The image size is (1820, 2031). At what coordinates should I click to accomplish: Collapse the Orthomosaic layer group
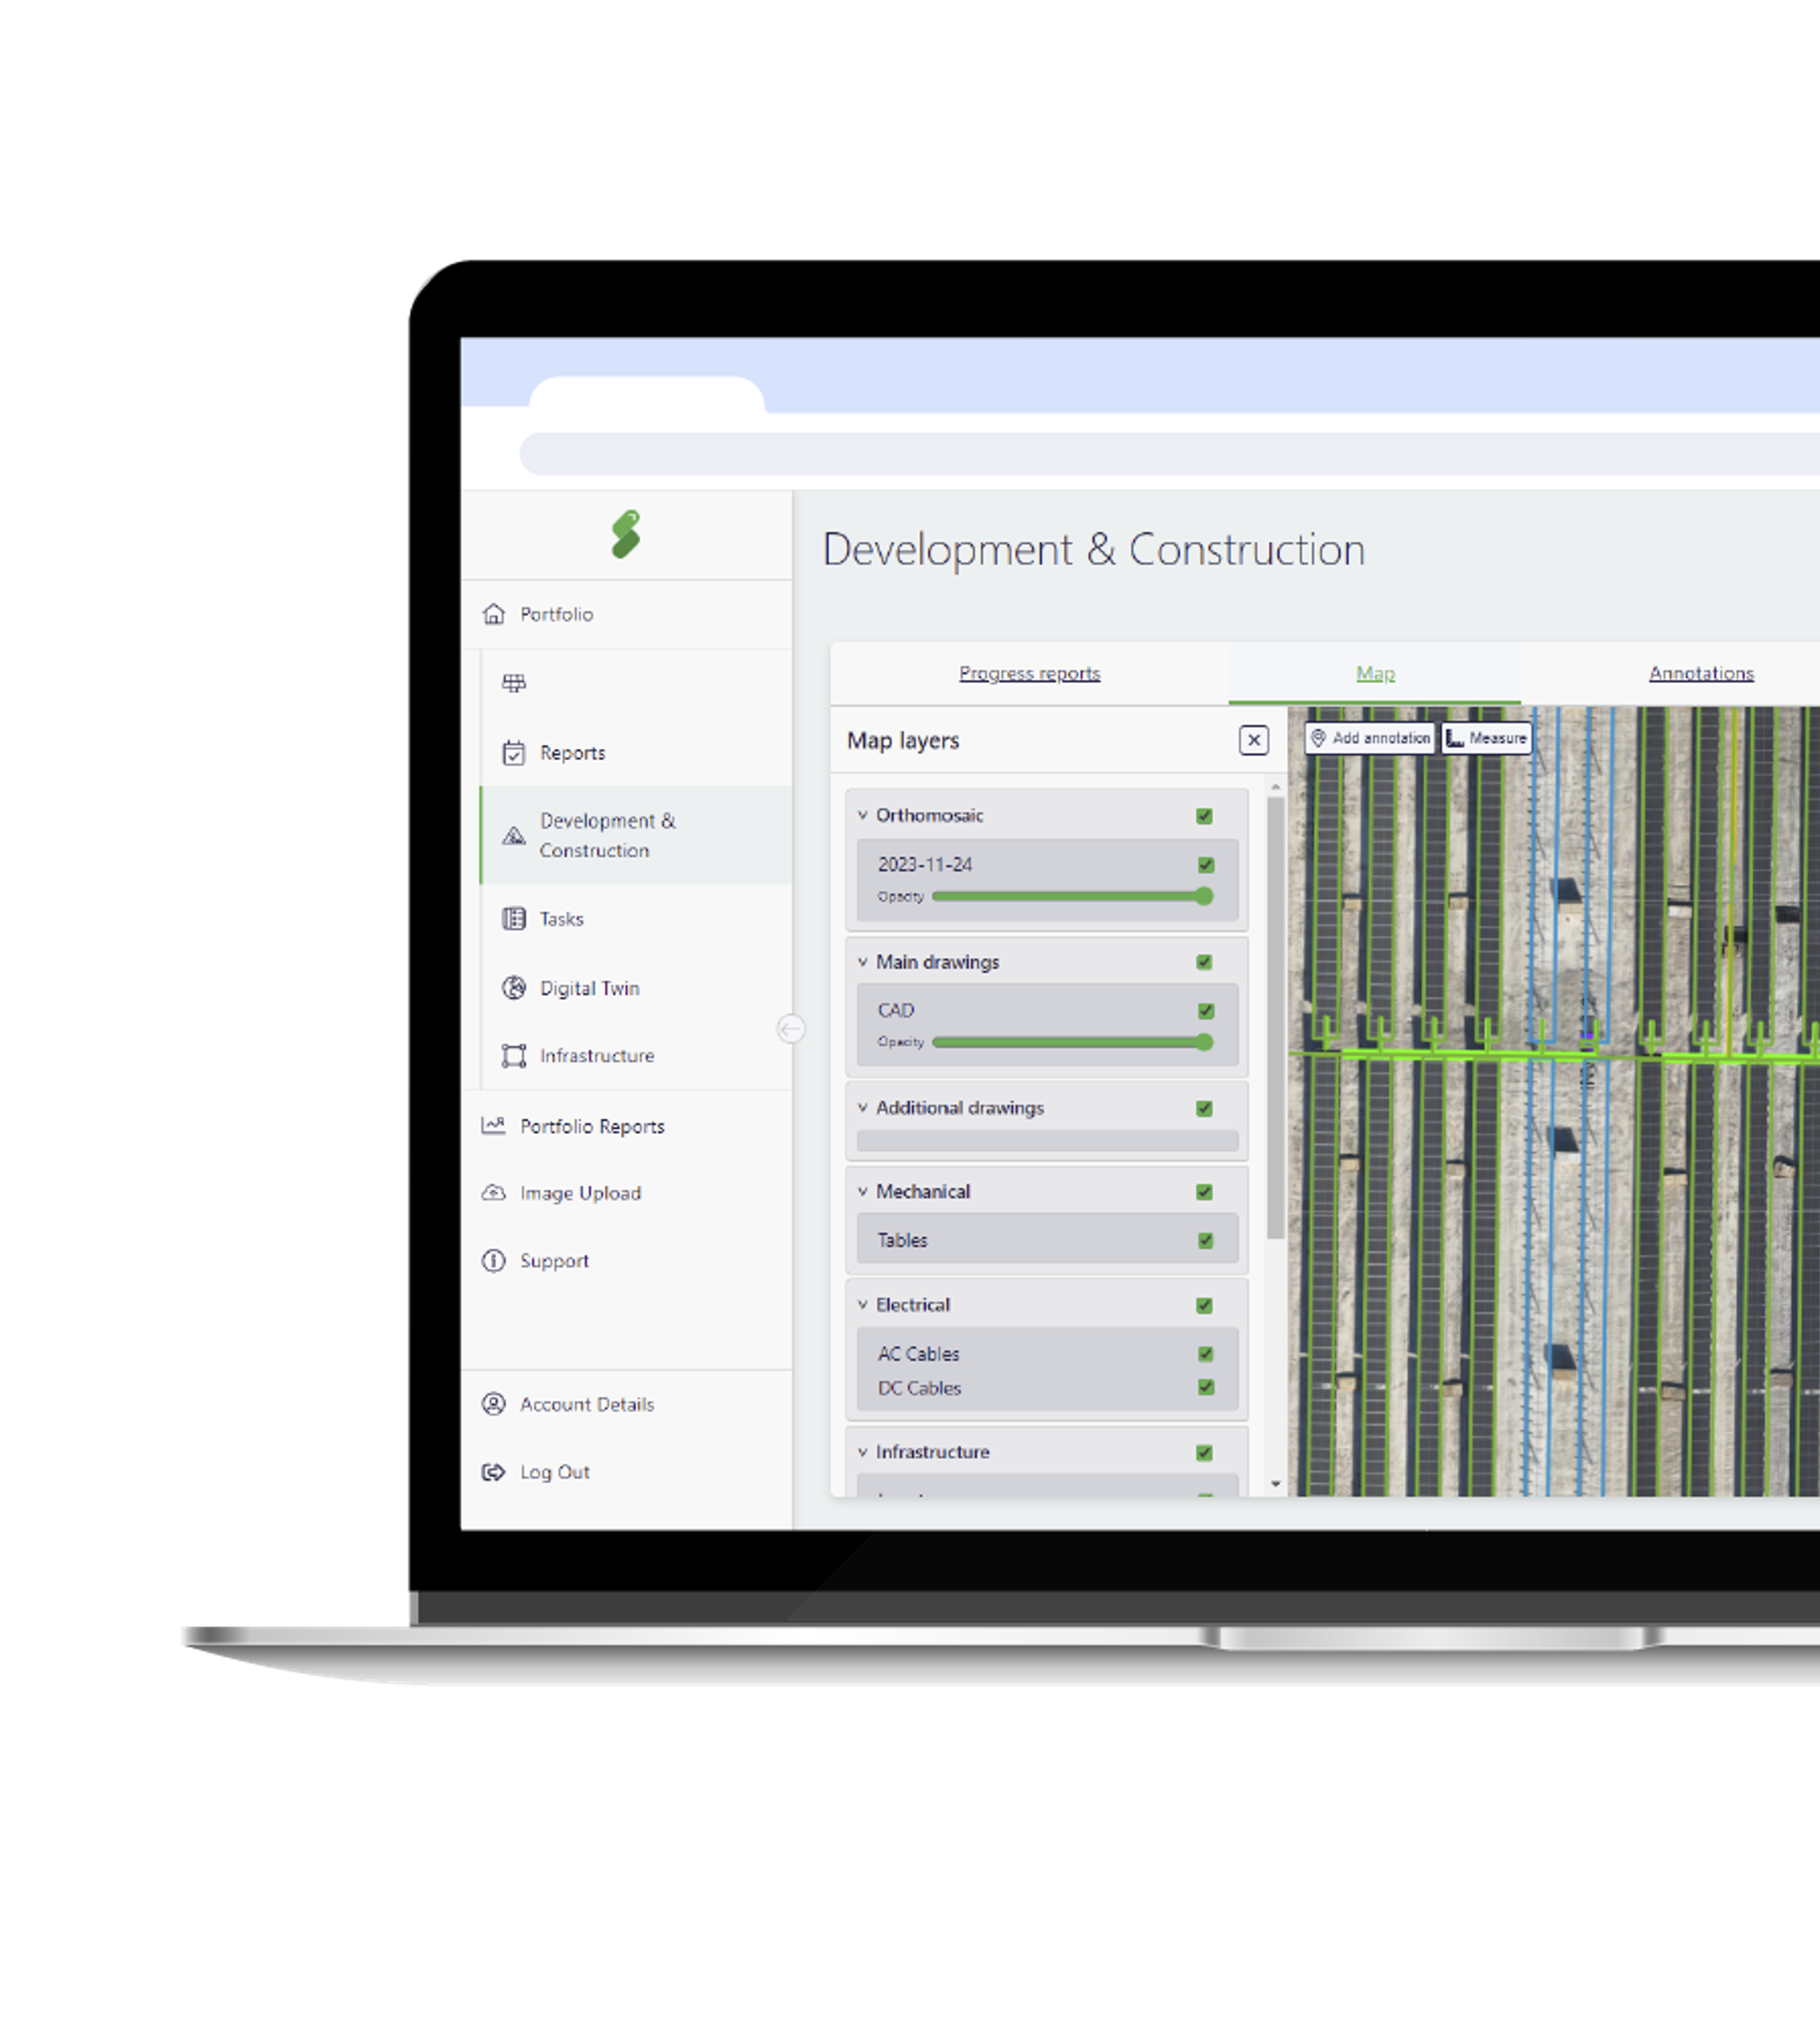tap(862, 816)
